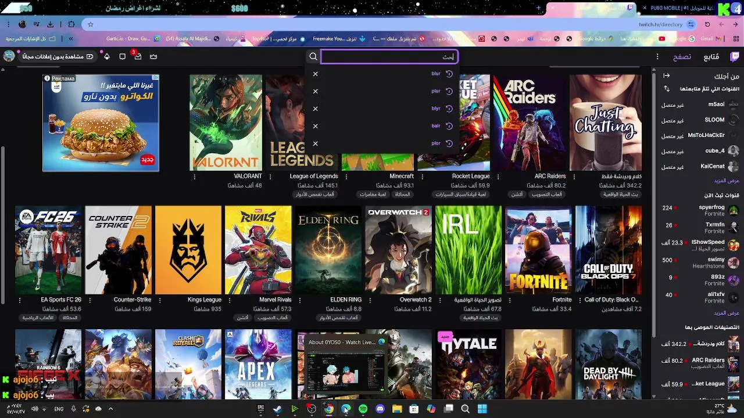Open options menu for ELDEN RING card

300,300
